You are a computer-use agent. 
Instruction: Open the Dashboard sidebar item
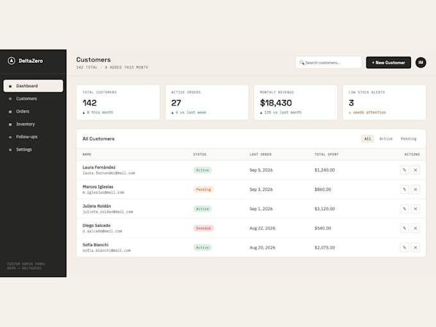(33, 86)
